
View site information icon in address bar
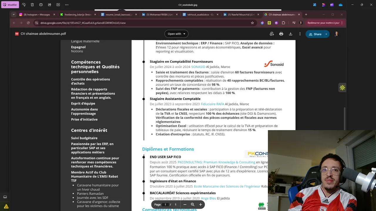point(36,23)
